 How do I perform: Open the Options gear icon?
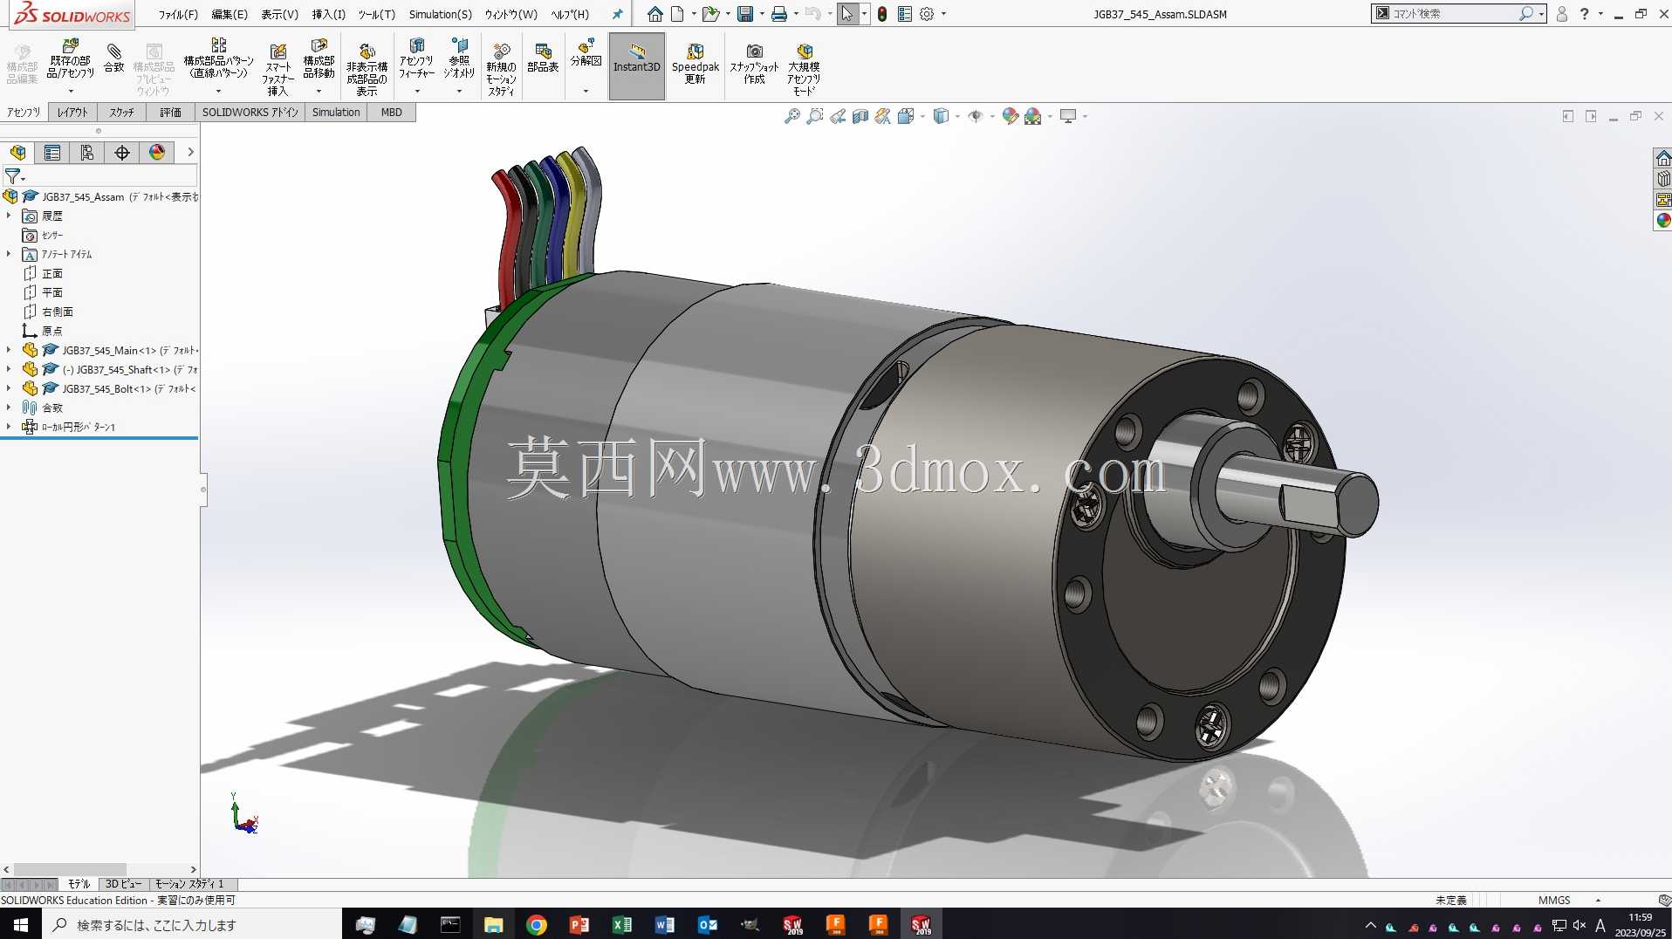(927, 14)
